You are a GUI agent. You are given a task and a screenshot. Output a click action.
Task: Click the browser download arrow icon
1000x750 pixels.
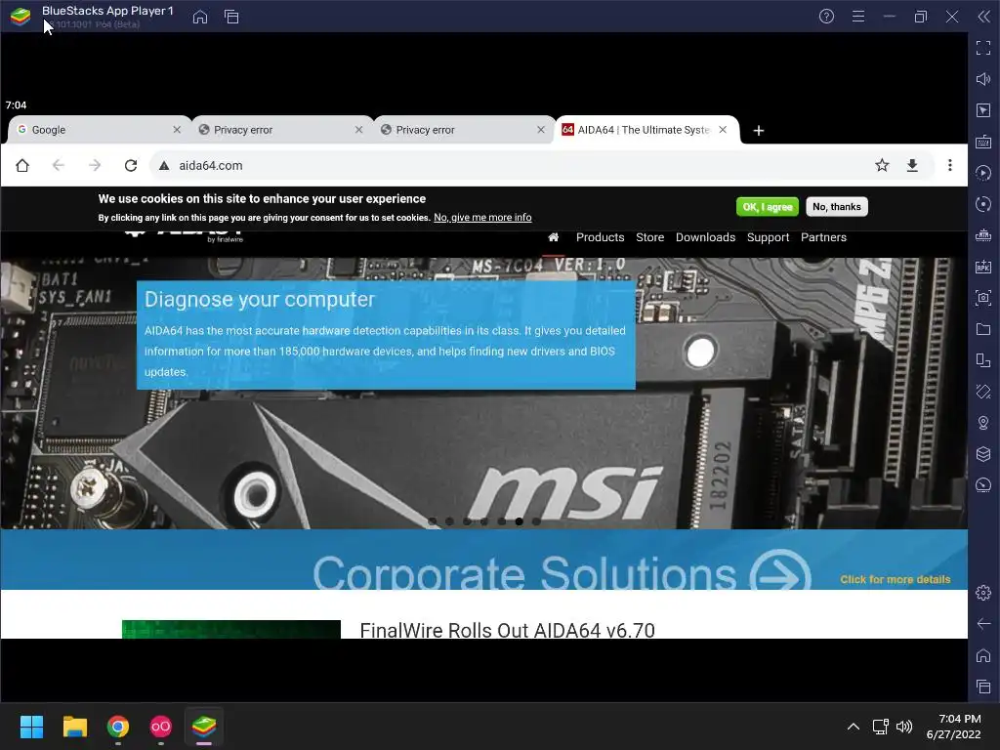click(x=912, y=166)
